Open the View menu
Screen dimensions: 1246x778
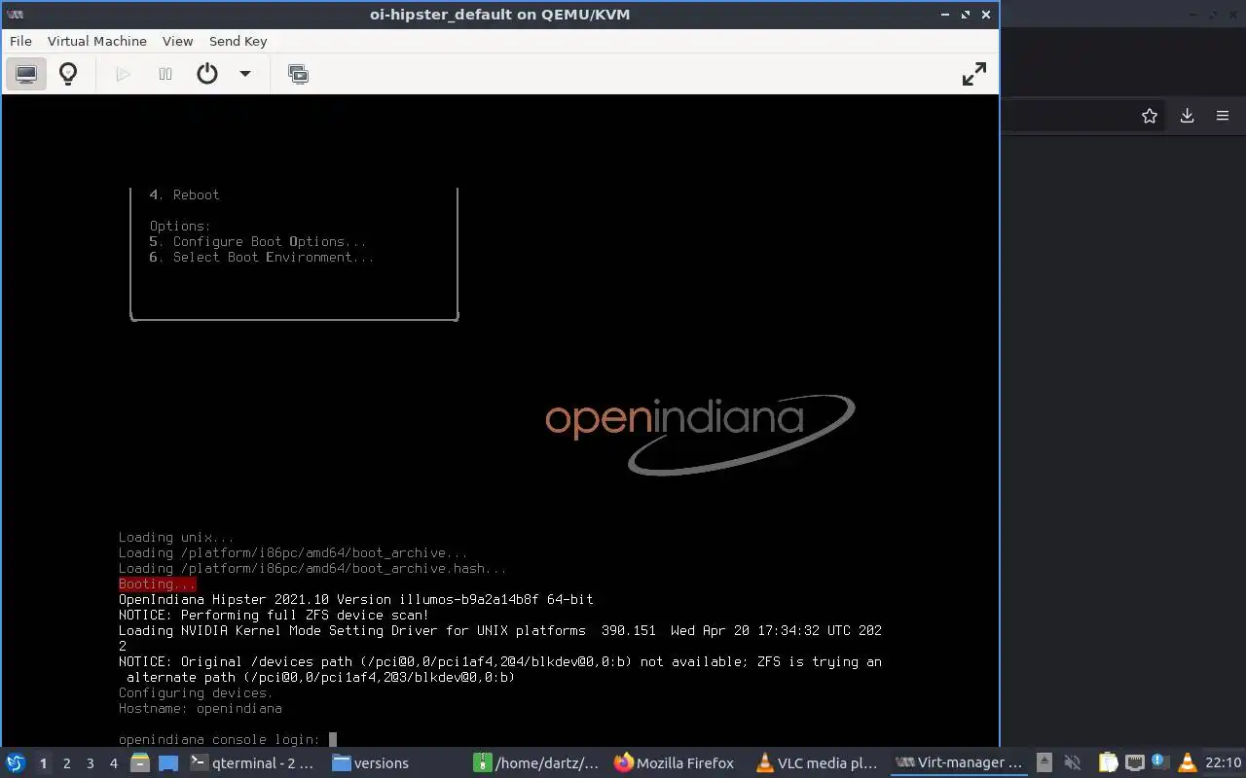177,41
